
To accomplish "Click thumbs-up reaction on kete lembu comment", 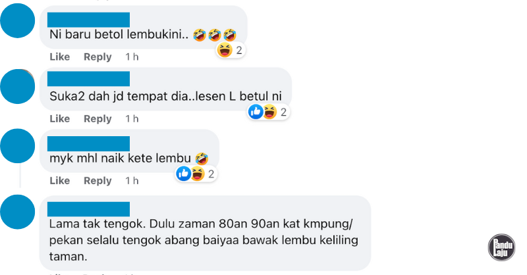I will (184, 174).
